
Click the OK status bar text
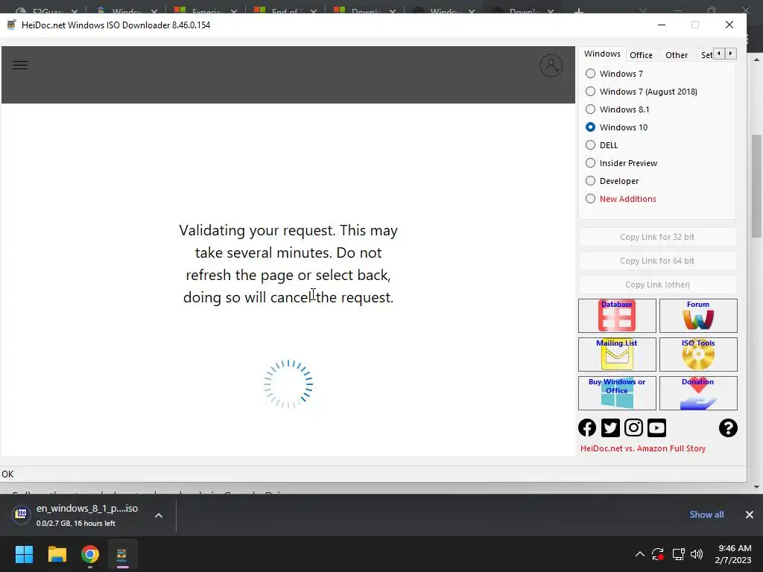(7, 474)
